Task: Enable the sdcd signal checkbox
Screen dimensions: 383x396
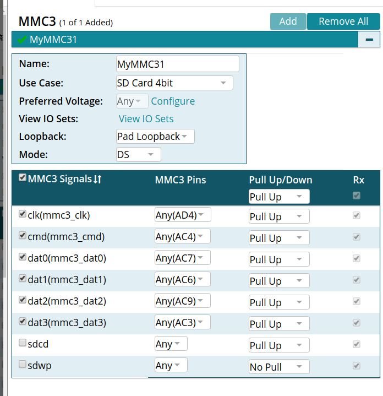Action: pos(23,343)
